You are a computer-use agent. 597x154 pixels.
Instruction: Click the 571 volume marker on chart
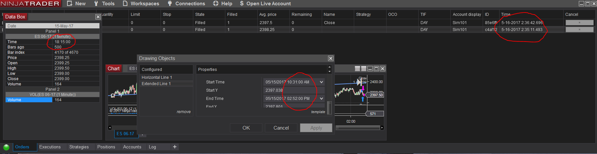[375, 114]
